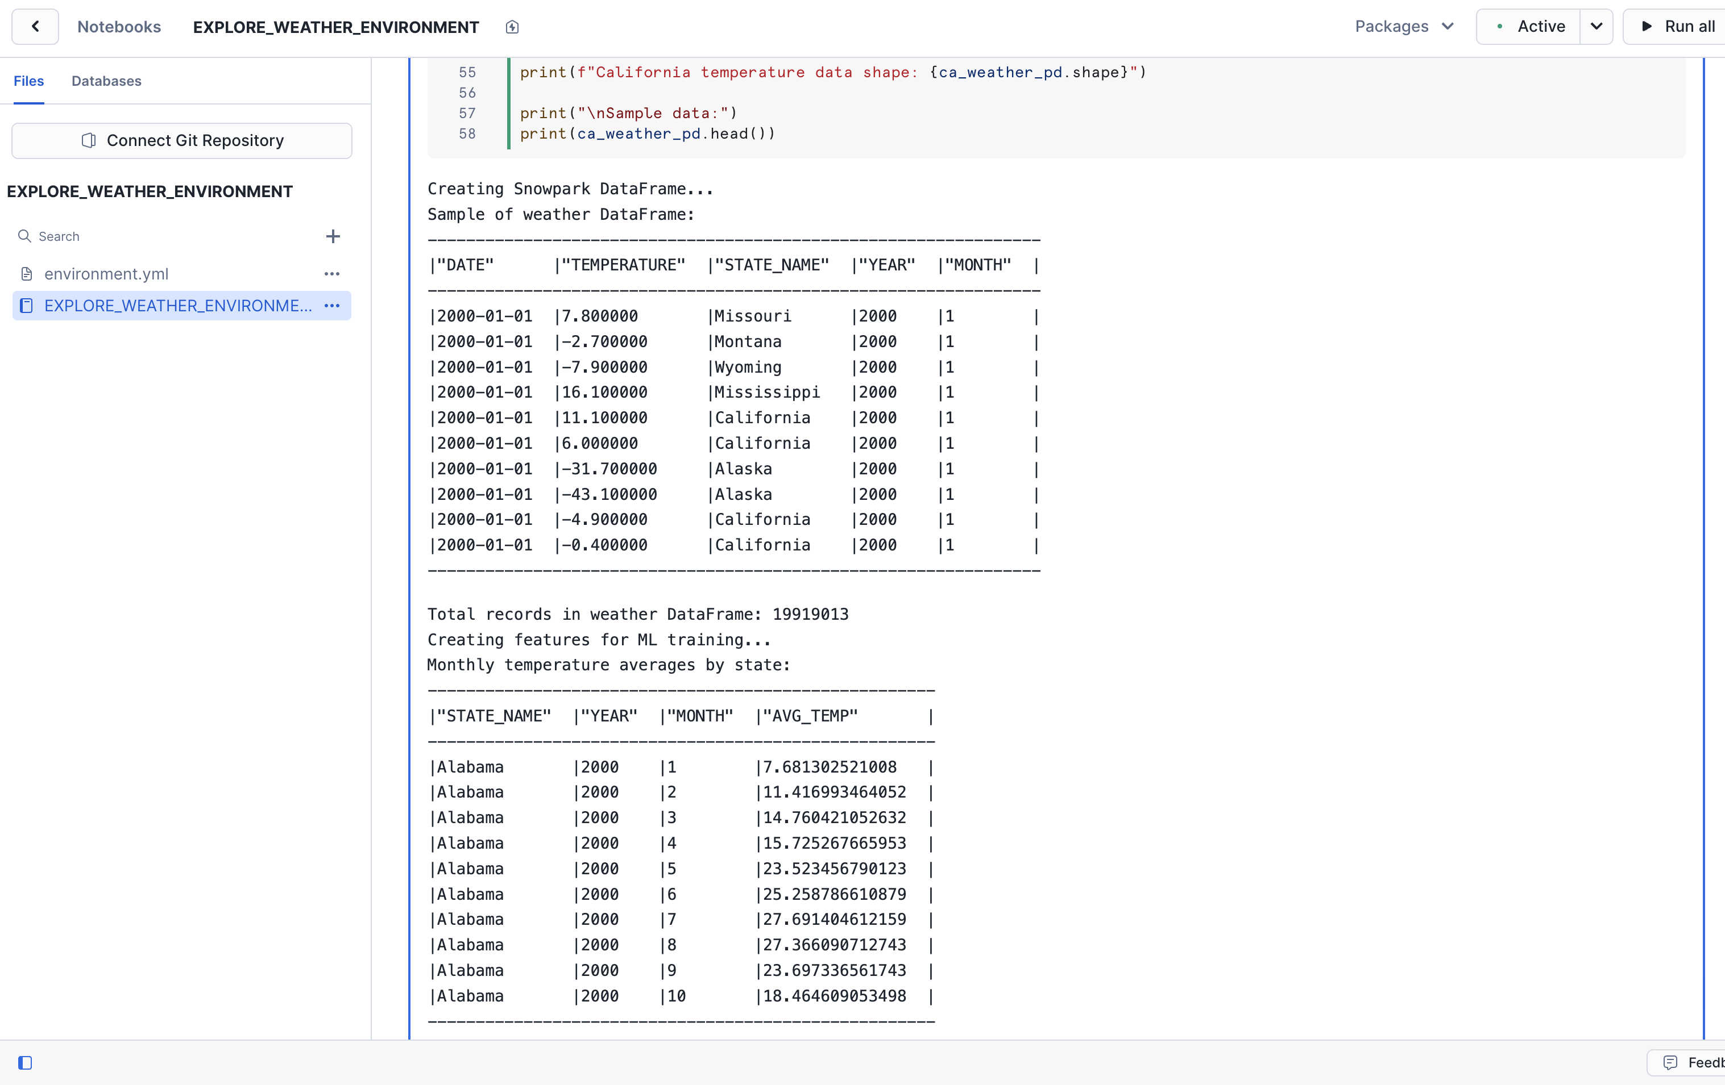Click the Git repository icon
This screenshot has height=1085, width=1725.
pos(89,140)
